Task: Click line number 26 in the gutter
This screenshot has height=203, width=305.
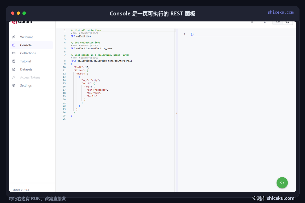Action: point(64,119)
